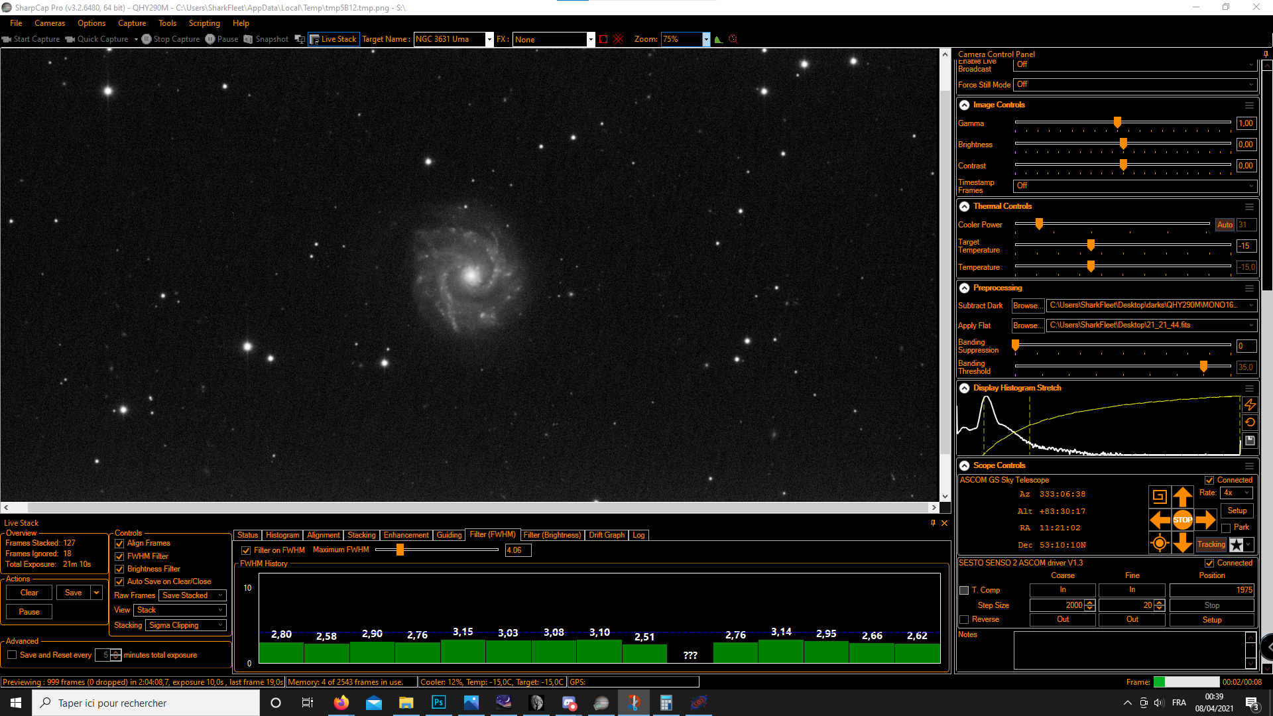Uncheck the Filter on FWHM checkbox
Screen dimensions: 1273x716
pos(246,550)
